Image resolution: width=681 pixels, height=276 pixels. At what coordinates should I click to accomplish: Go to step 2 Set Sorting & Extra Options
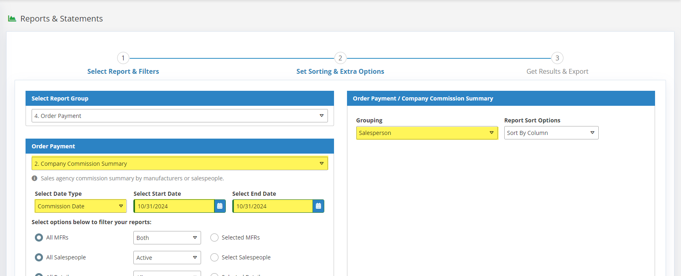click(340, 71)
